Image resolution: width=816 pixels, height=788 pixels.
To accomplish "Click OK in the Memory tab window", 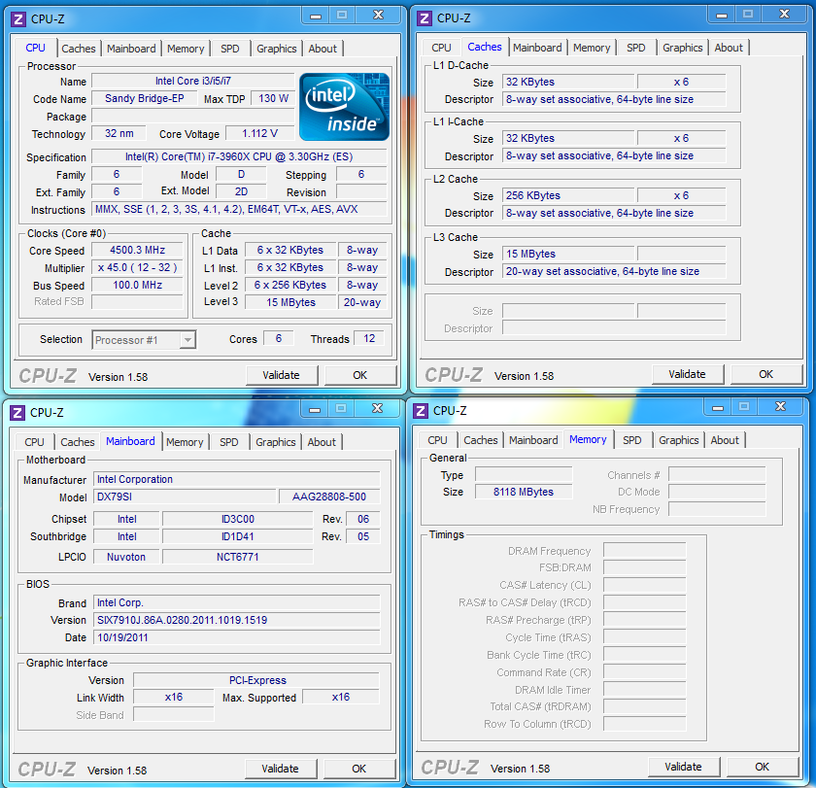I will tap(763, 767).
